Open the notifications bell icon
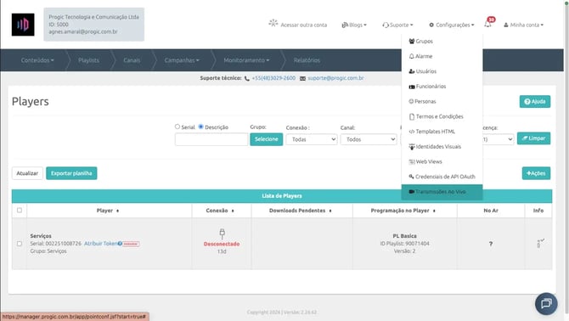The width and height of the screenshot is (569, 321). (488, 24)
